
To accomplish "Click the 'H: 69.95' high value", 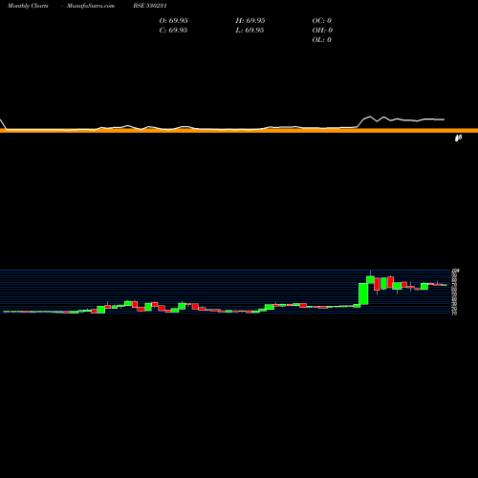I will 250,20.
